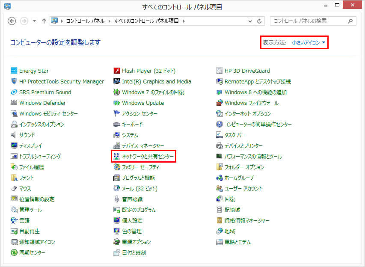
Task: Click the Energy Star icon
Action: (x=14, y=71)
